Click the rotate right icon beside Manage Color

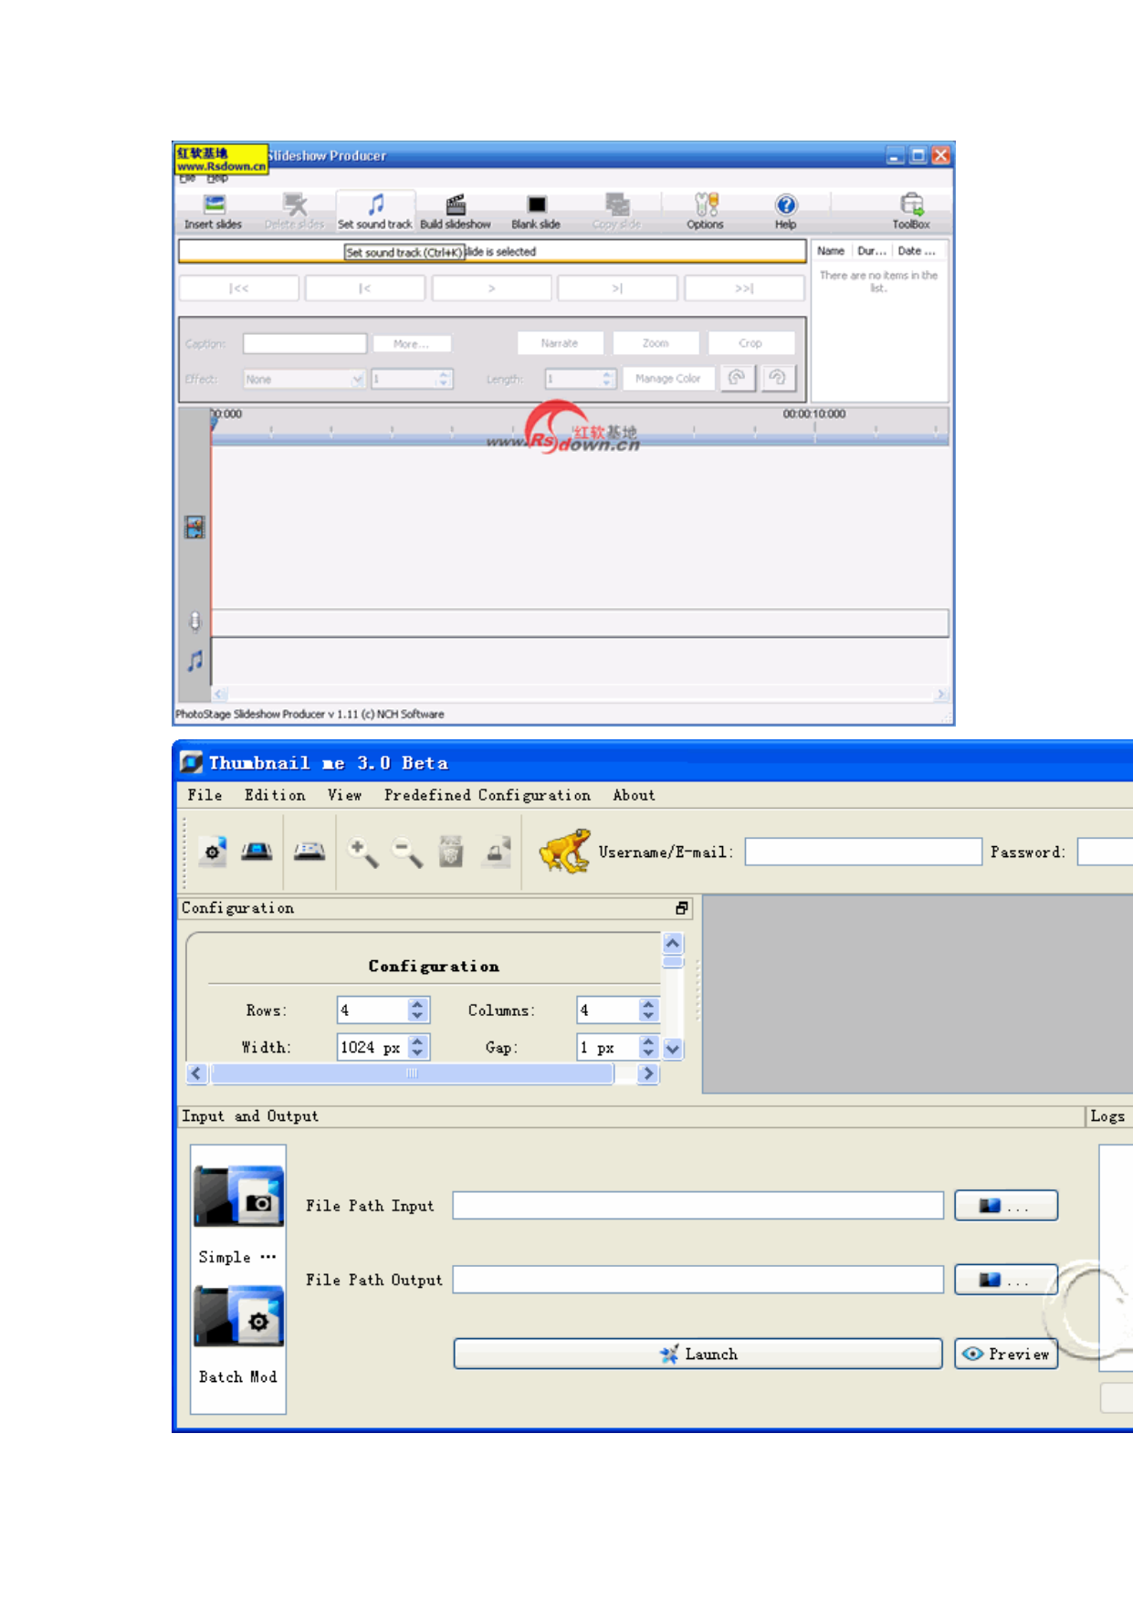pos(777,378)
